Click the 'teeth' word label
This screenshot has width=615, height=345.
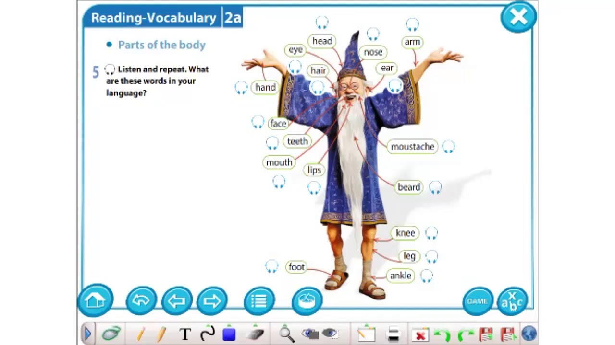click(x=297, y=141)
